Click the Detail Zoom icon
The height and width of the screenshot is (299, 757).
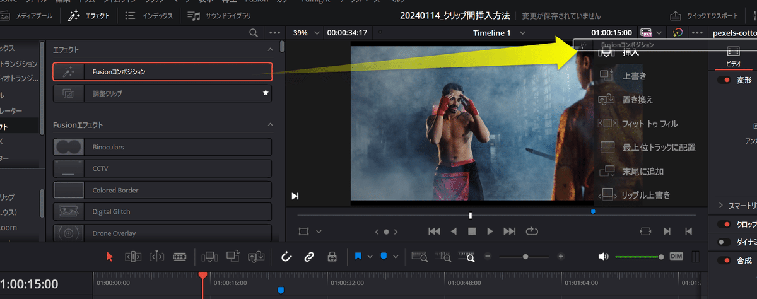445,257
